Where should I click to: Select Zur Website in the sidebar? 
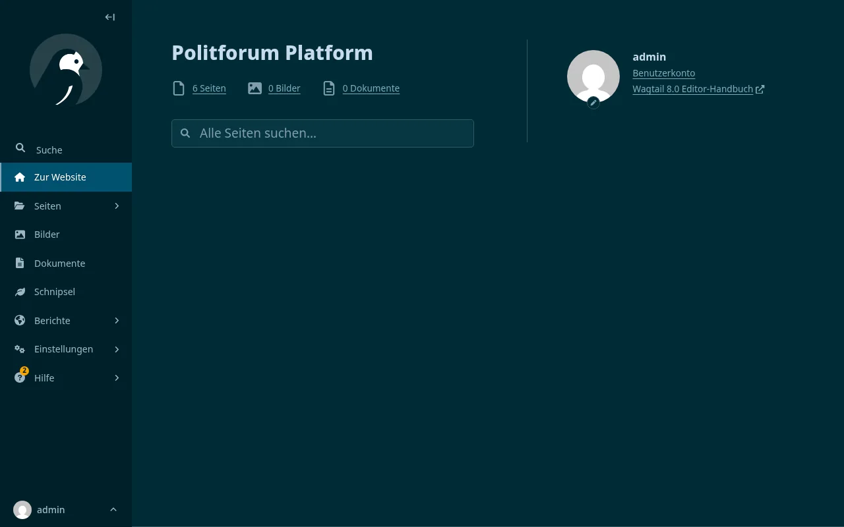[x=66, y=177]
